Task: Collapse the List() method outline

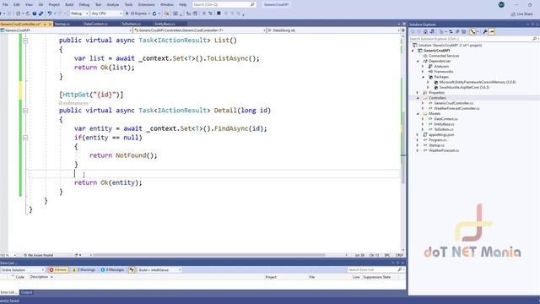Action: point(25,41)
